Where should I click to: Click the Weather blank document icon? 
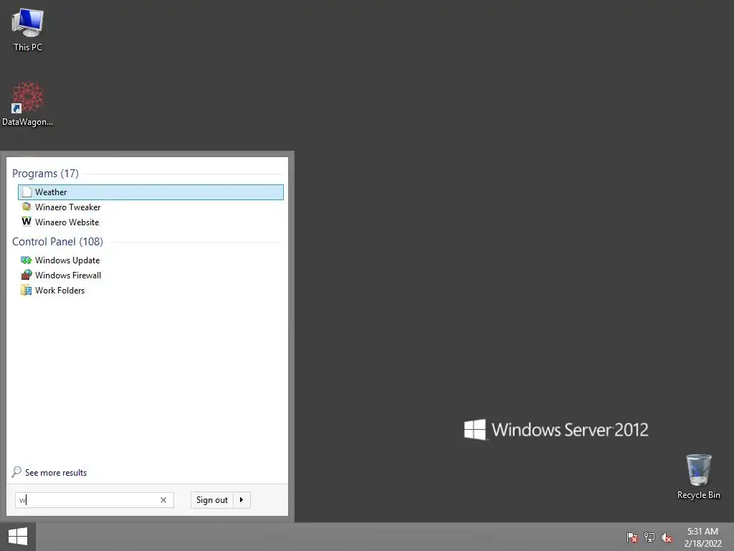click(27, 192)
